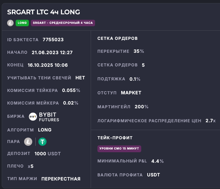Click the SRGART LTC 4ч LONG title
Viewport: 220px width, 189px height.
pyautogui.click(x=43, y=12)
